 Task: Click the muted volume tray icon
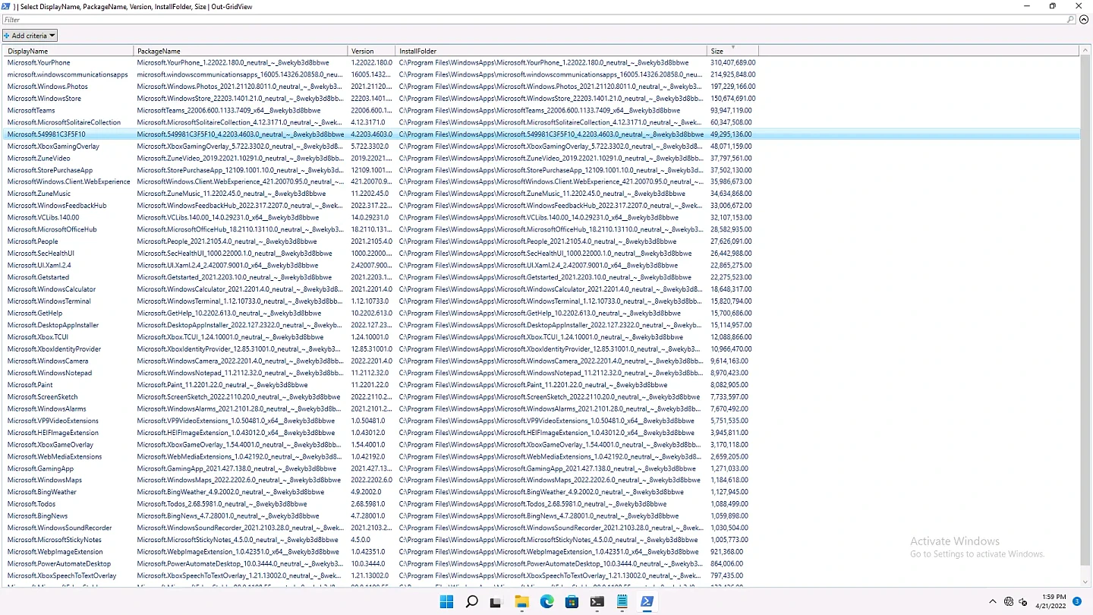pos(1024,602)
